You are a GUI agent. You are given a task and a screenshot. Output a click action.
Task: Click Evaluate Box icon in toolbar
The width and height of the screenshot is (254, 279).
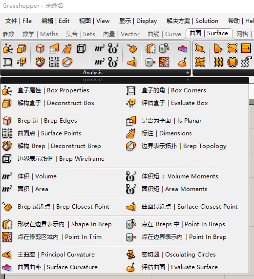(x=21, y=62)
